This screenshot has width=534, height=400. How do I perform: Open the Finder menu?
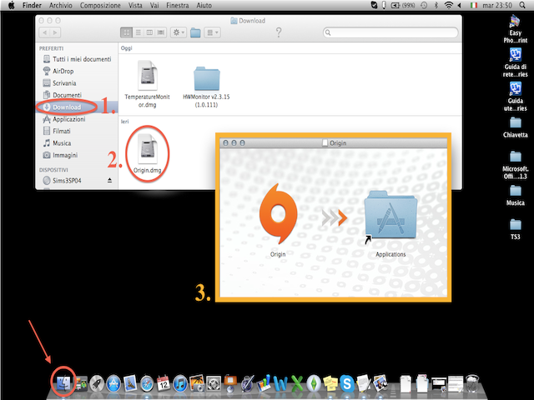(x=32, y=5)
